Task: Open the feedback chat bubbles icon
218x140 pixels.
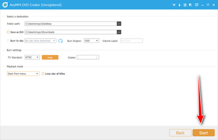Action: (x=190, y=5)
